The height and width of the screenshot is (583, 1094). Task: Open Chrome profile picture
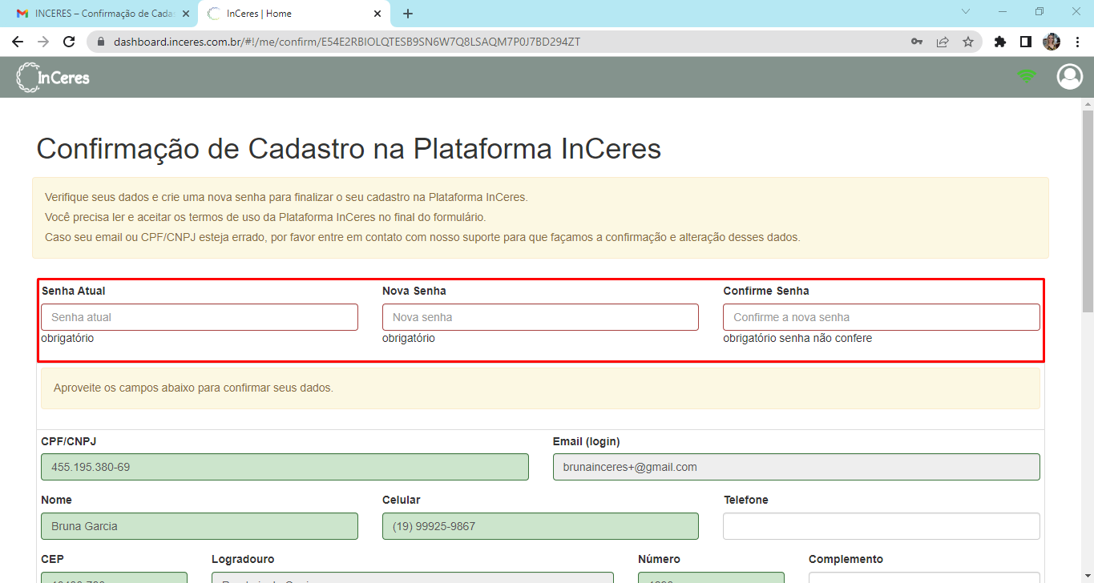1052,42
